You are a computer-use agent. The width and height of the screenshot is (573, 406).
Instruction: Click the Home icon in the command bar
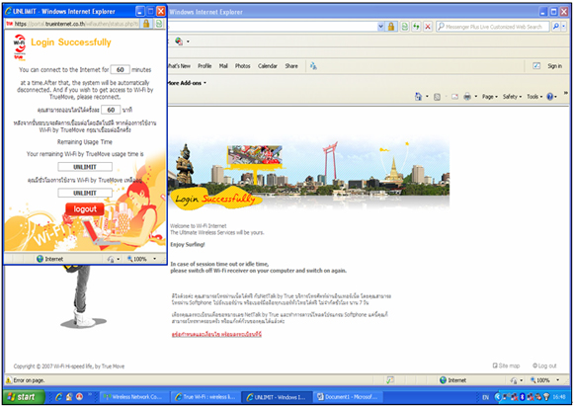tap(419, 97)
